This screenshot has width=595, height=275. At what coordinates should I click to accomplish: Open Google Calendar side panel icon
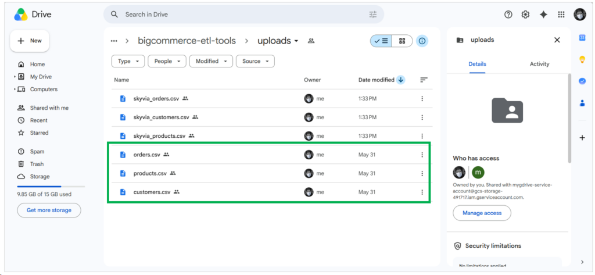click(582, 37)
